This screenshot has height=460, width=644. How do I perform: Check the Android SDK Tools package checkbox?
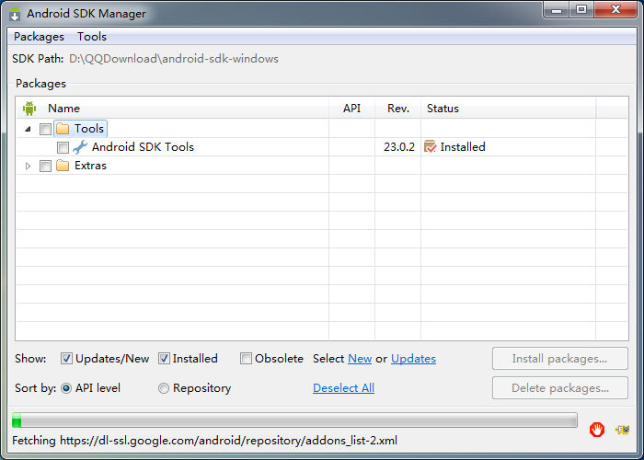pos(63,147)
